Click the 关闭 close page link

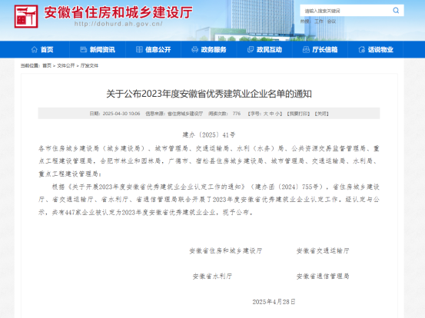[x=321, y=114]
